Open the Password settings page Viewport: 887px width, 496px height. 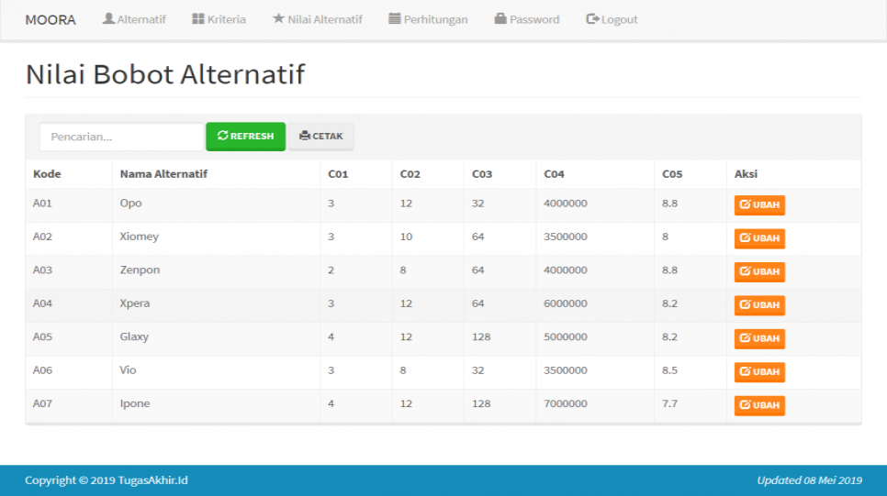[526, 19]
